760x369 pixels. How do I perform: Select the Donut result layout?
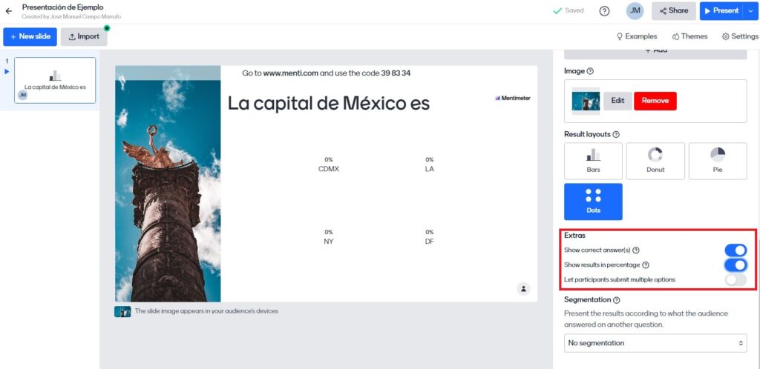click(x=655, y=161)
